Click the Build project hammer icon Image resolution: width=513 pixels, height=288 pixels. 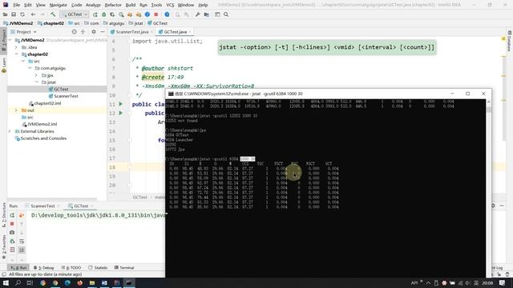(x=53, y=14)
